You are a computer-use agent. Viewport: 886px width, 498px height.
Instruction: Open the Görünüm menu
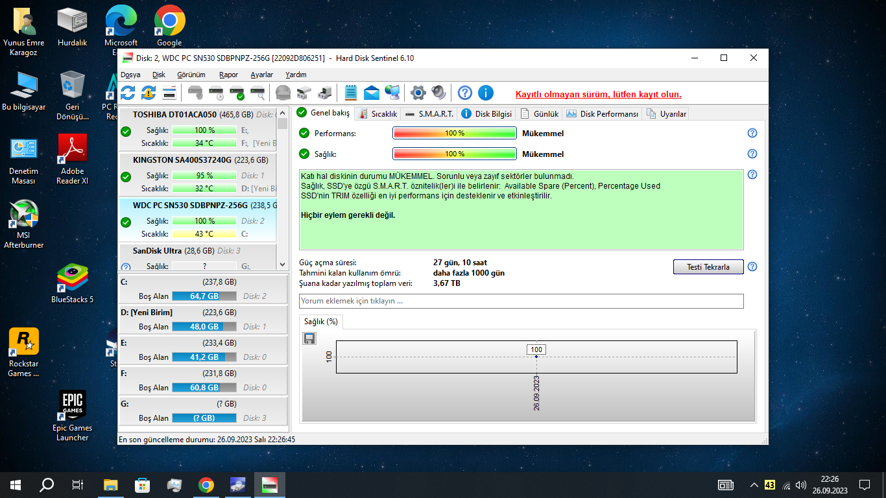tap(191, 75)
